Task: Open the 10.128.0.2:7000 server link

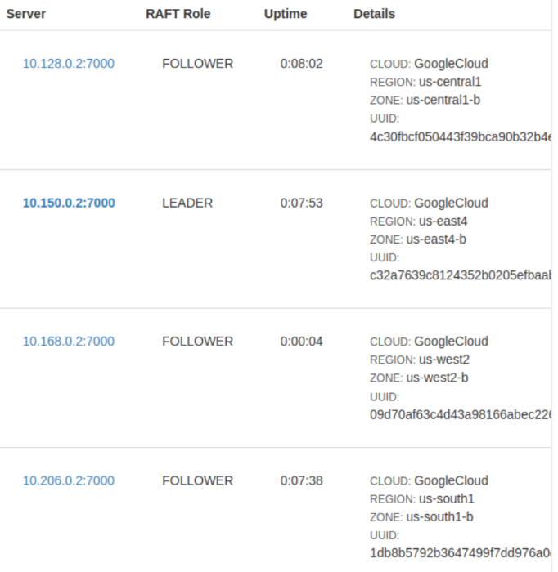Action: click(69, 64)
